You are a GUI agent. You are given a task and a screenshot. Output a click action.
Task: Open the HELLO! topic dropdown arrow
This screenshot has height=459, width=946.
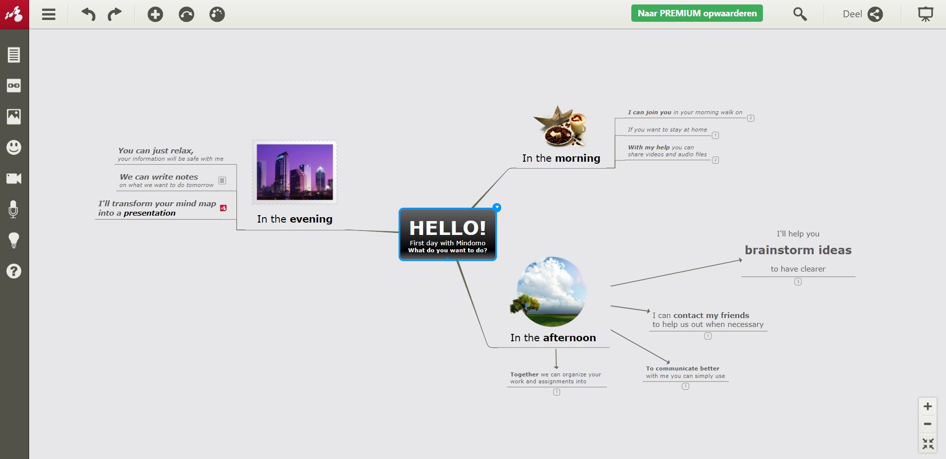pos(497,208)
